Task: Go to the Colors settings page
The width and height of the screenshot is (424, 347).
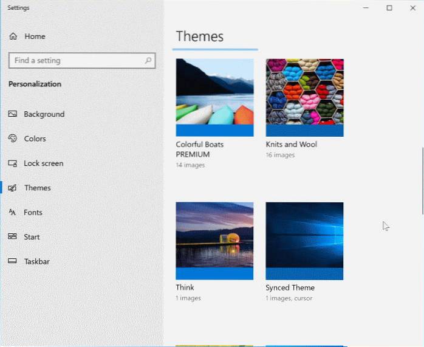Action: coord(35,139)
